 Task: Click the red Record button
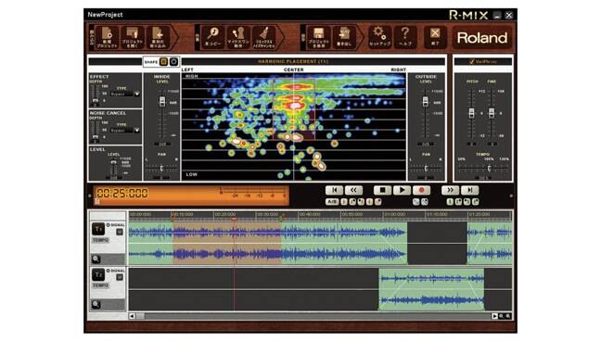tap(421, 190)
